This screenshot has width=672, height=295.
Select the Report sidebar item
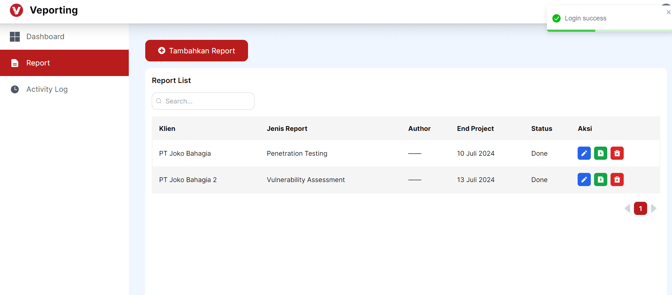pos(64,63)
